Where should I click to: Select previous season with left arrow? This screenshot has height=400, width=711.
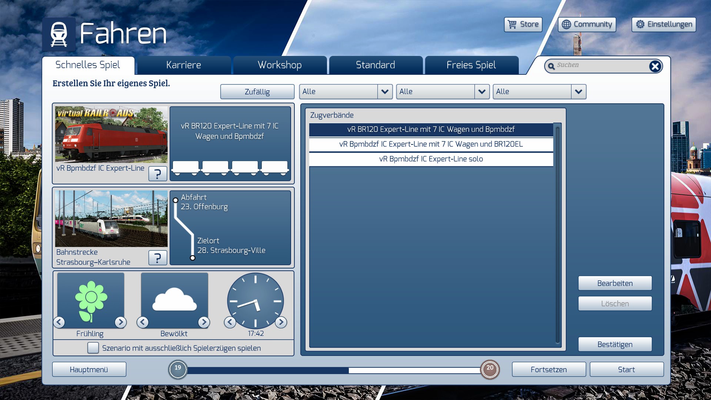coord(59,322)
